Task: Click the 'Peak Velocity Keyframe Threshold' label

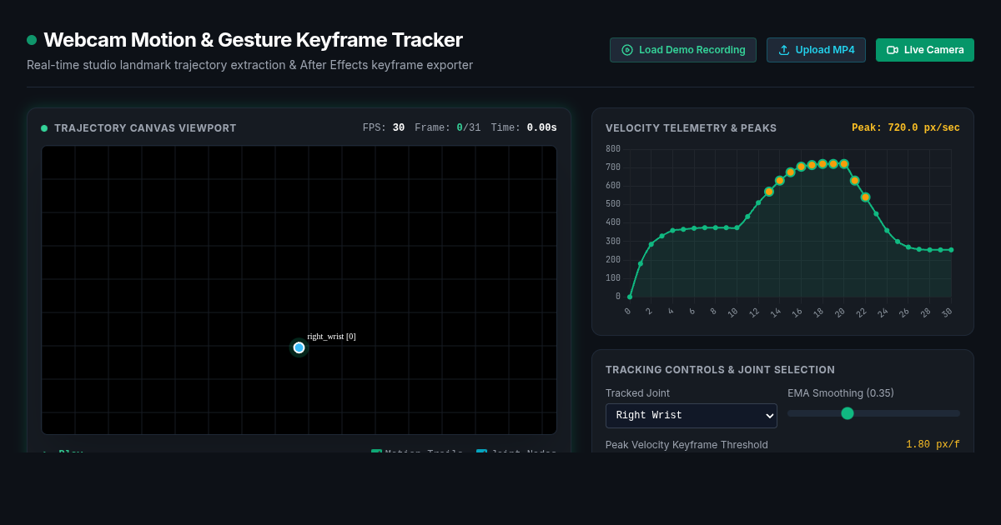Action: [x=687, y=445]
